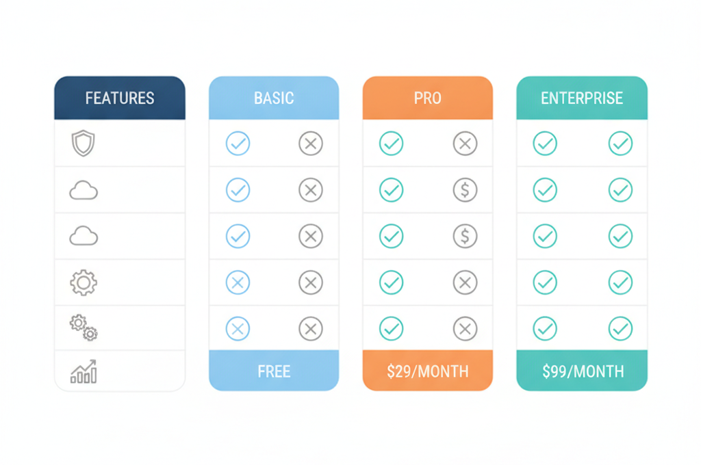Choose the $99/MONTH Enterprise button
The width and height of the screenshot is (701, 465).
click(582, 371)
